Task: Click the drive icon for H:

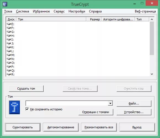Action: tap(9, 36)
